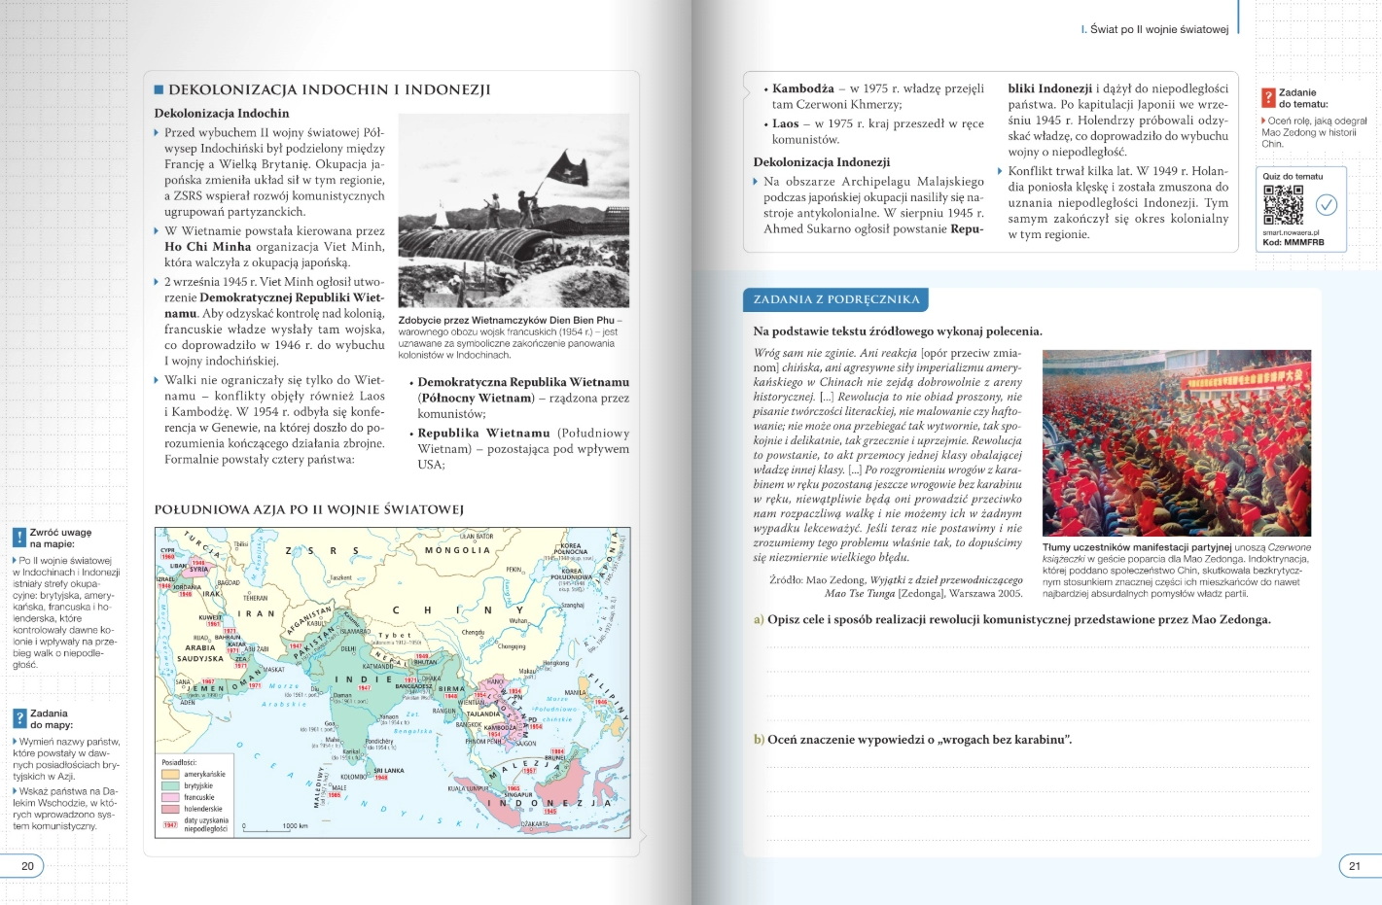Click the bold bullet "Laos"
The width and height of the screenshot is (1382, 905).
pos(786,123)
